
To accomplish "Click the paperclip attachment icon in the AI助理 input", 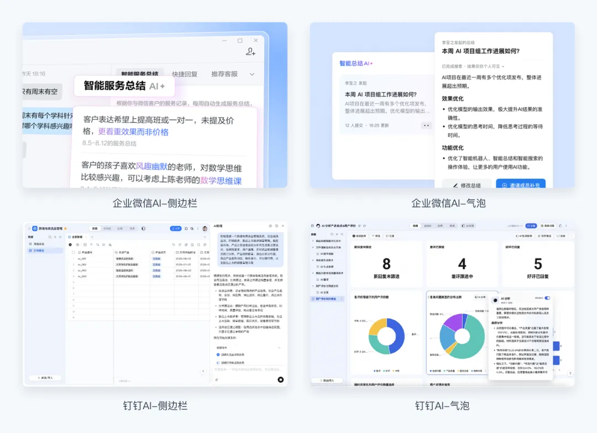I will pyautogui.click(x=217, y=380).
